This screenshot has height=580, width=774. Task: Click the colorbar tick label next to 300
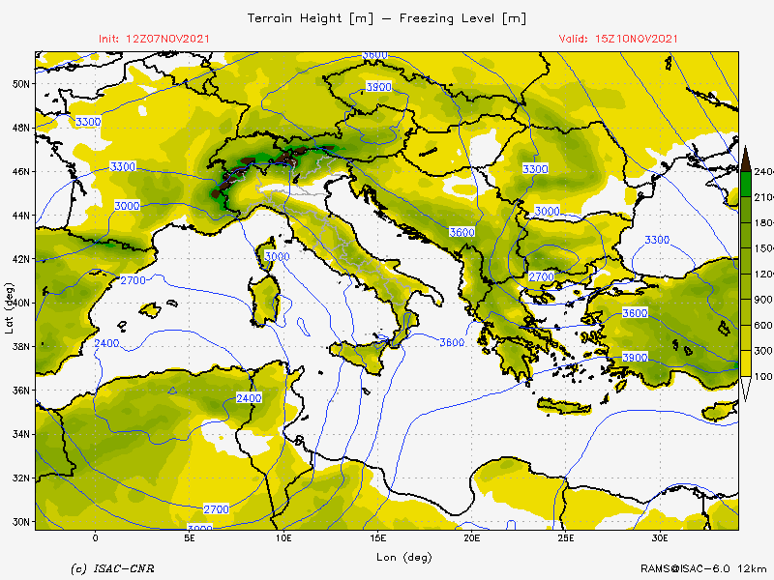point(763,351)
